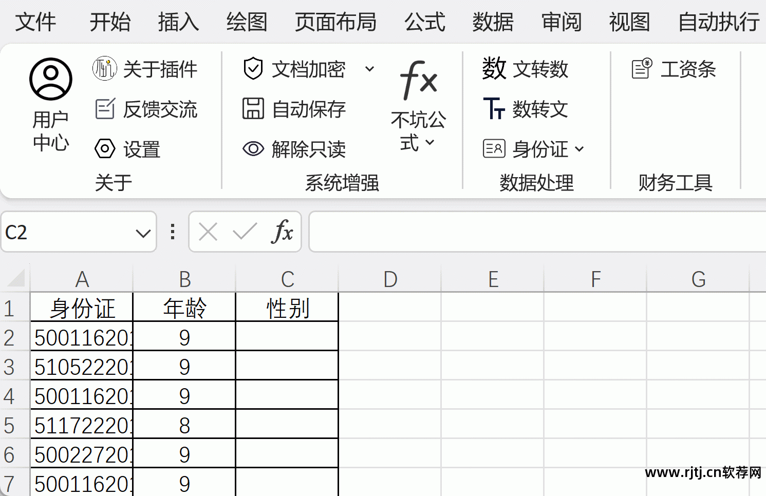The height and width of the screenshot is (496, 766).
Task: Click the 文转数 conversion icon
Action: tap(494, 68)
